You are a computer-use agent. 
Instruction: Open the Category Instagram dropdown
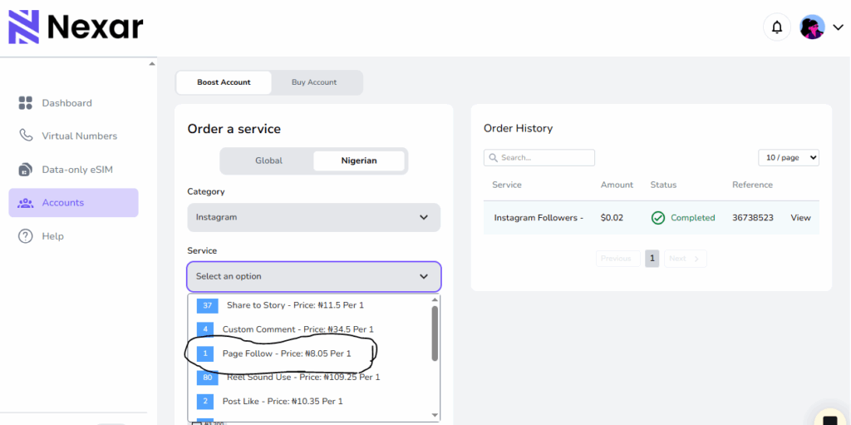(313, 217)
